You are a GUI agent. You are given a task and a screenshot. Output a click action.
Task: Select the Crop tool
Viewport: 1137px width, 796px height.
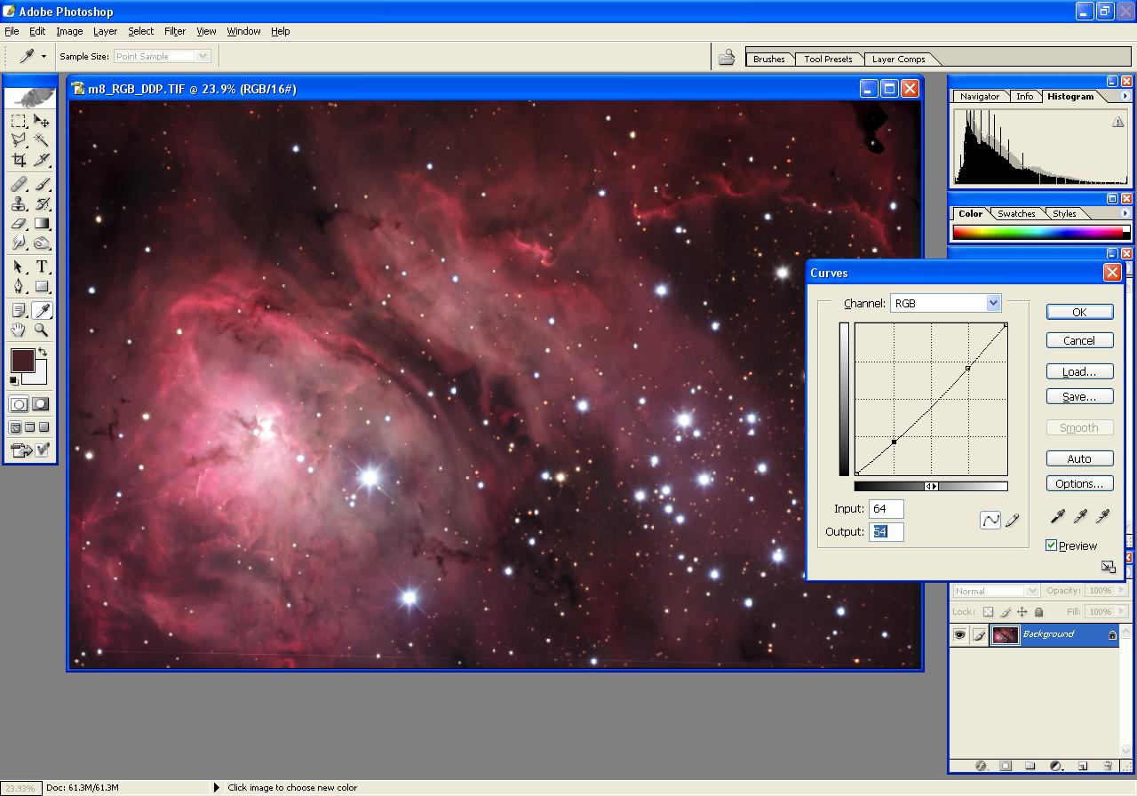pyautogui.click(x=19, y=160)
